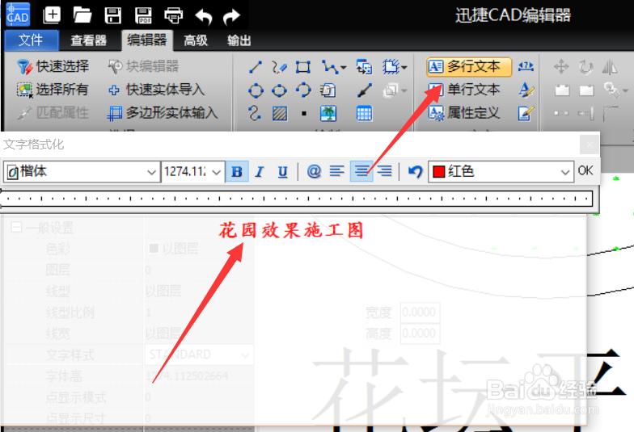Redo action with the right arrow icon
The image size is (634, 432).
231,16
